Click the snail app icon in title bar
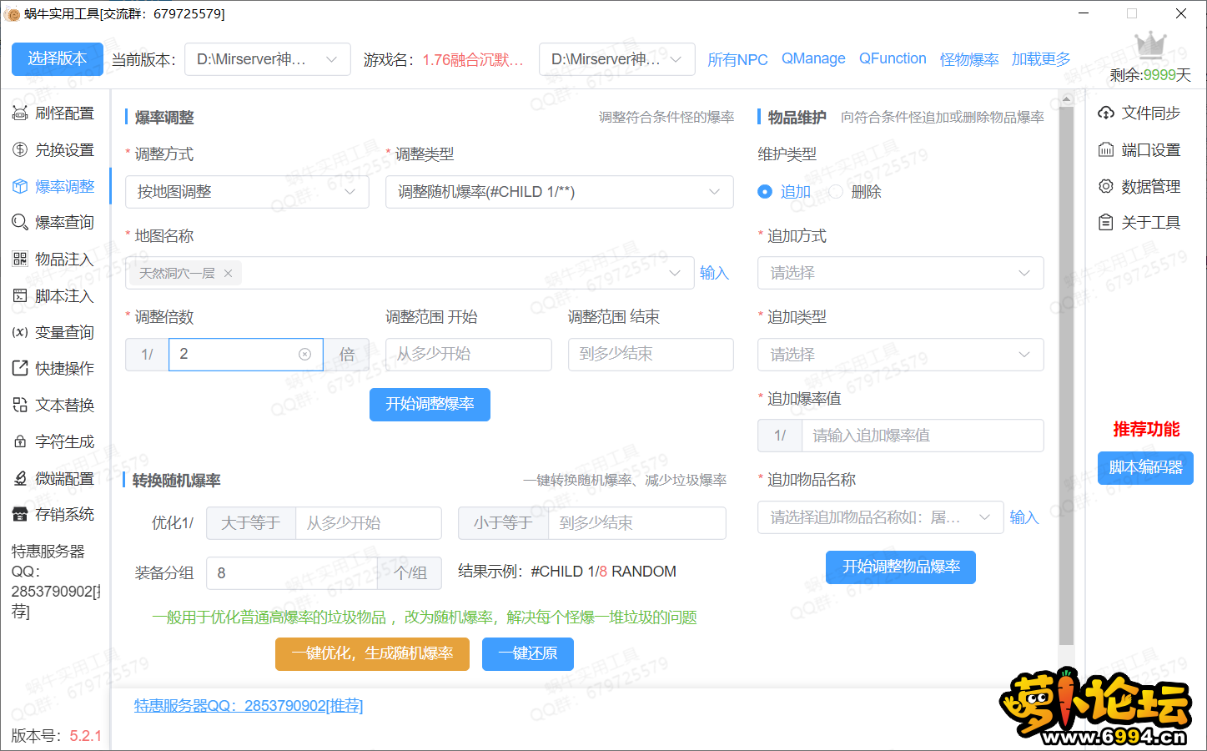This screenshot has width=1207, height=751. click(12, 13)
